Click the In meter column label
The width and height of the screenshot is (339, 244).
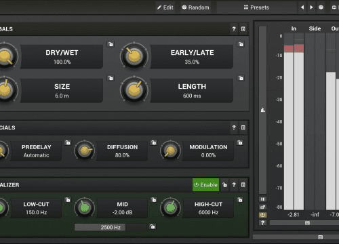tap(294, 28)
